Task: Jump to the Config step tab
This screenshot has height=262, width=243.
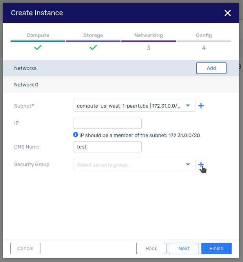Action: click(204, 35)
